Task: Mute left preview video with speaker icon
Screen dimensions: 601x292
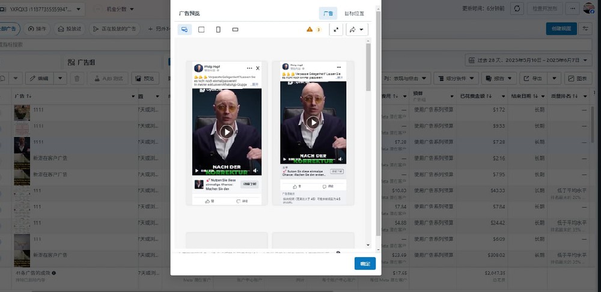Action: tap(255, 171)
